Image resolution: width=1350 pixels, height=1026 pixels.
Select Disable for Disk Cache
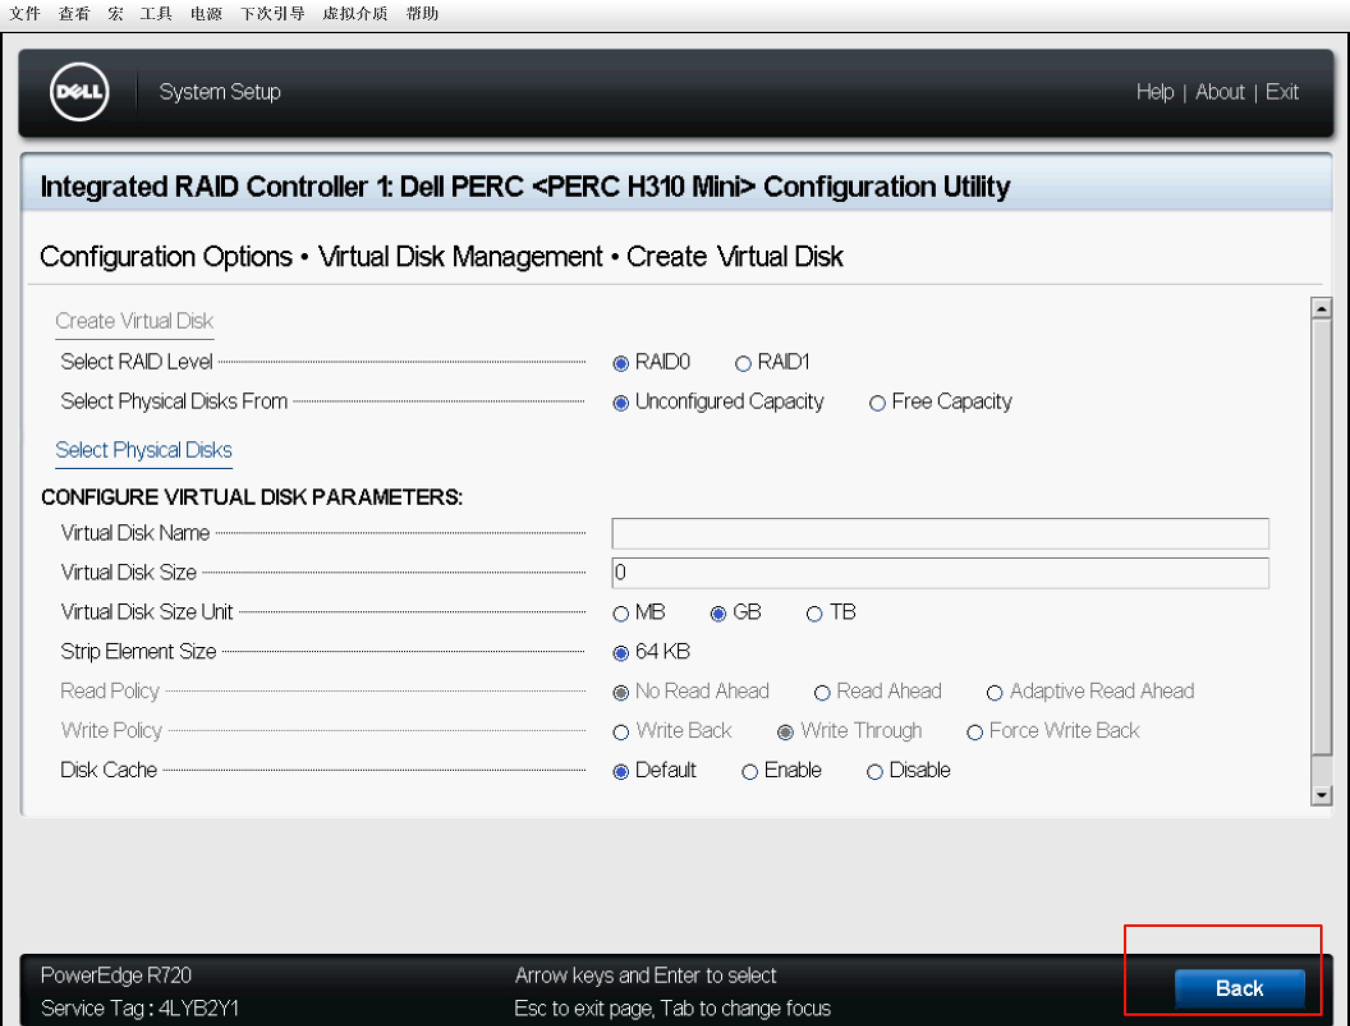(x=874, y=772)
